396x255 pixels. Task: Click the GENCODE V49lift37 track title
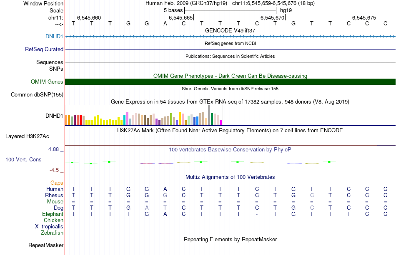coord(230,30)
